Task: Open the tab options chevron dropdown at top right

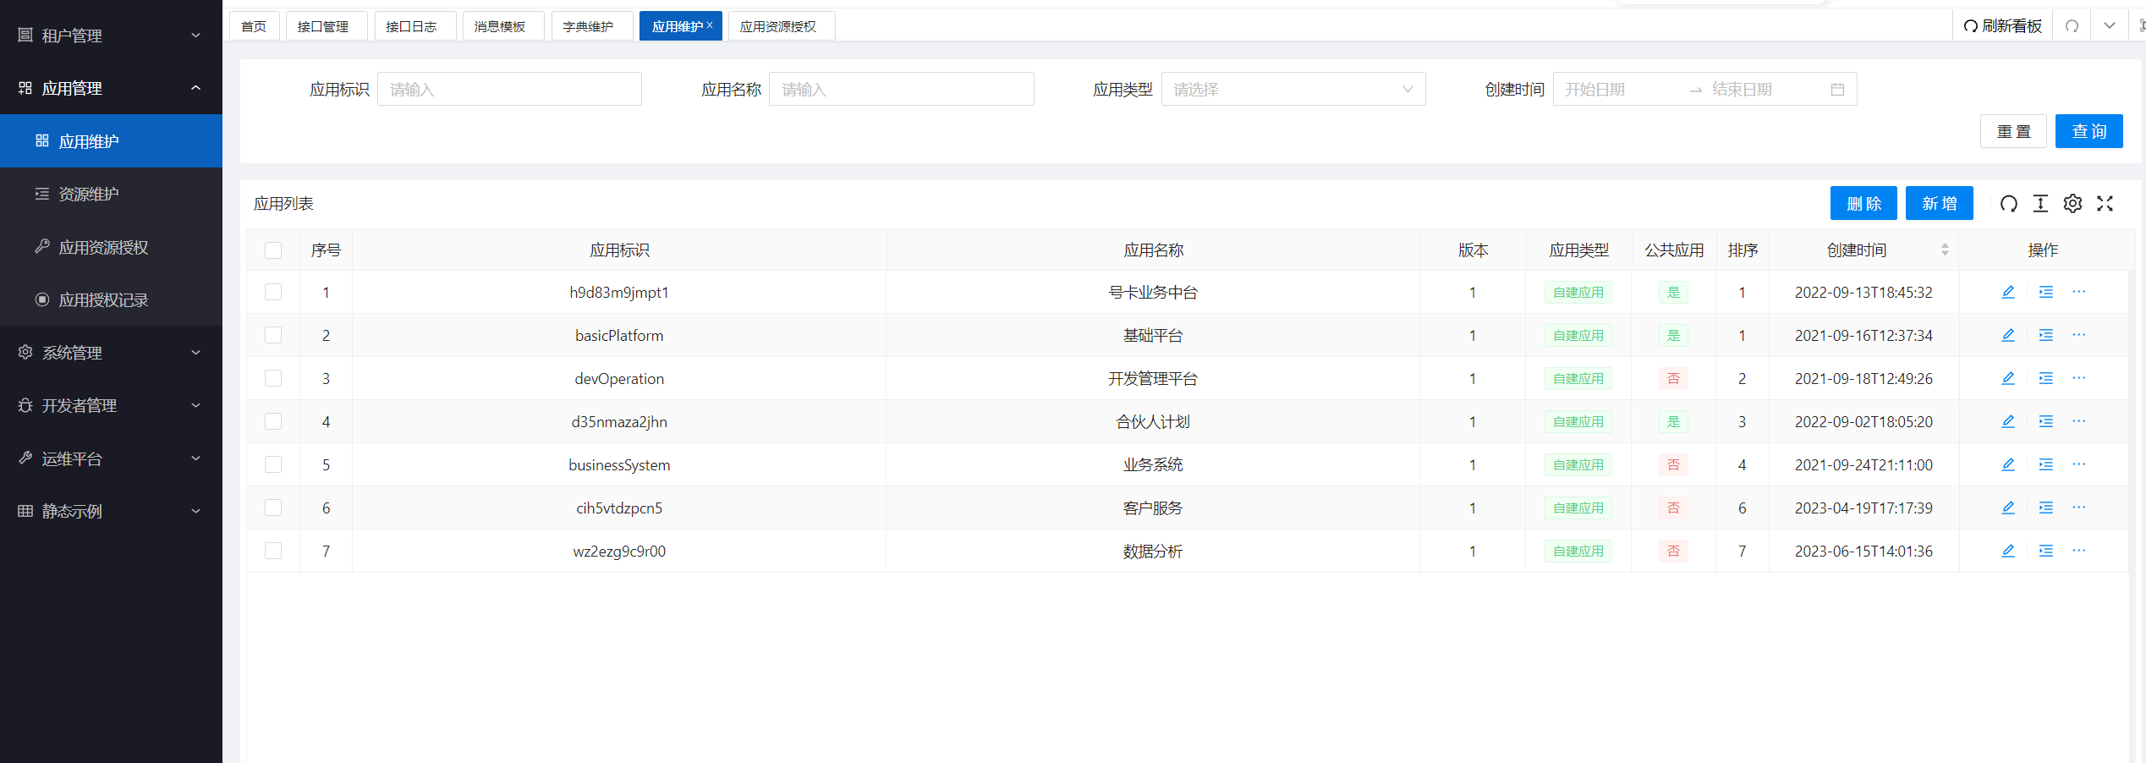Action: click(2110, 26)
